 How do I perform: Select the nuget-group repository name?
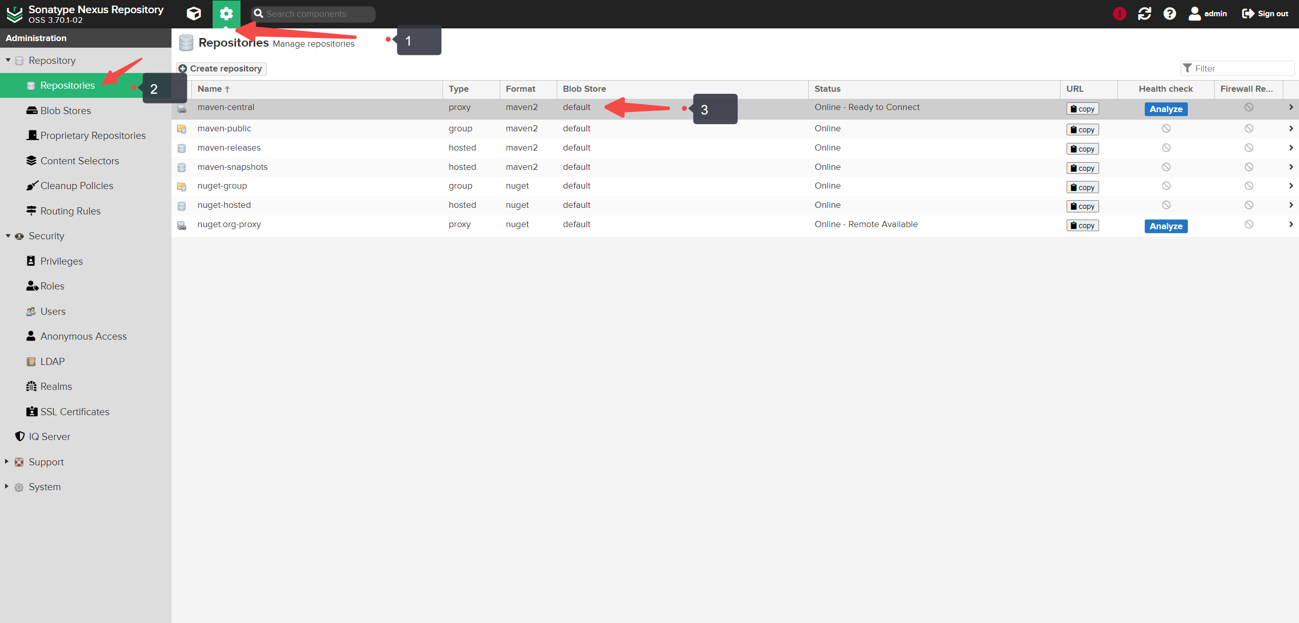coord(222,186)
